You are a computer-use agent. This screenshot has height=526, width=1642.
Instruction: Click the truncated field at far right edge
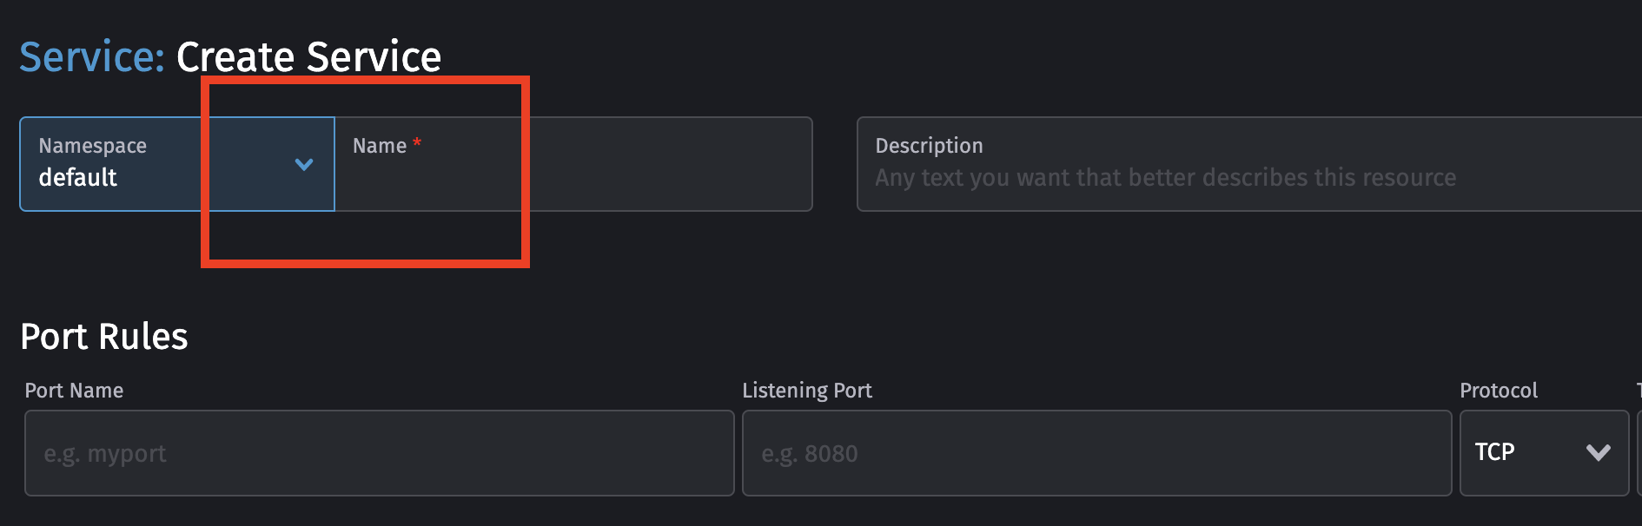coord(1638,453)
